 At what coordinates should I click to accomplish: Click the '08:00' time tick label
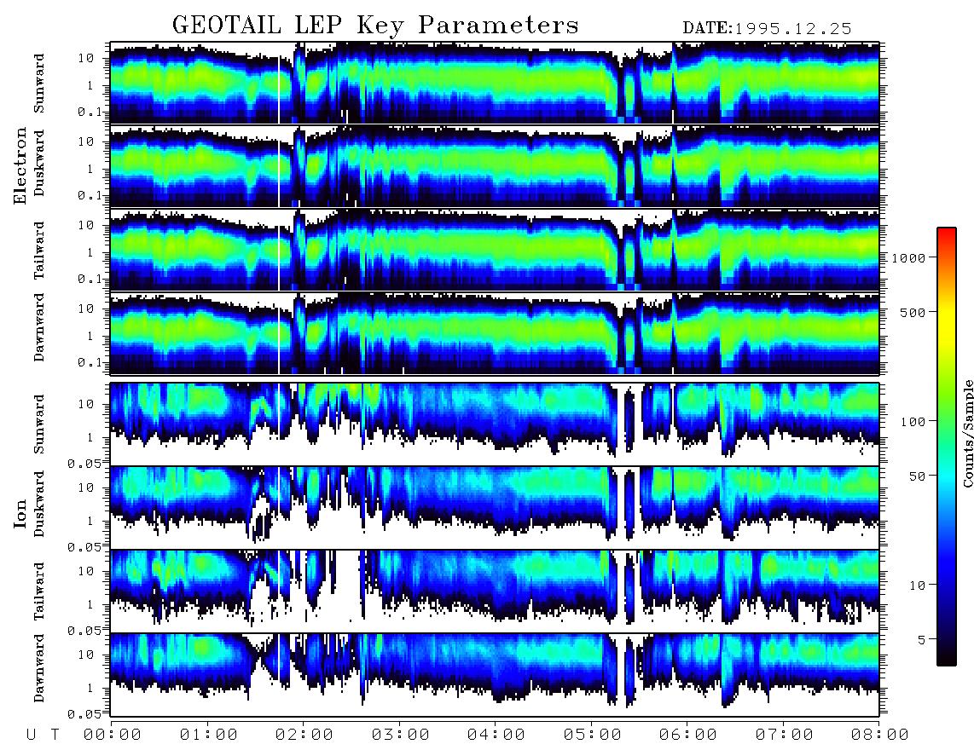(880, 736)
